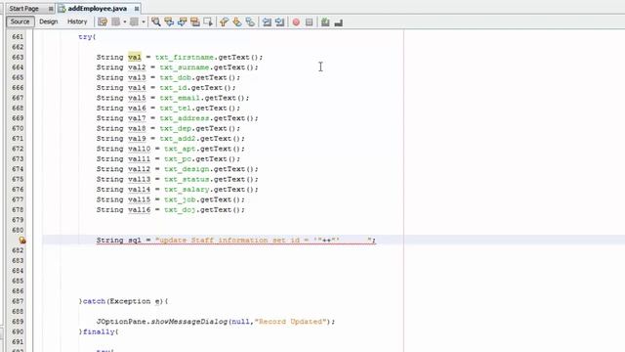Click 'catch' keyword on line 687
Image resolution: width=625 pixels, height=352 pixels.
pos(94,301)
